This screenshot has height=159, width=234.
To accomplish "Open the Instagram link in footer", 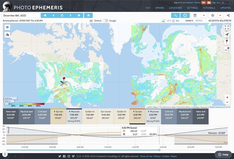I will 69,156.
